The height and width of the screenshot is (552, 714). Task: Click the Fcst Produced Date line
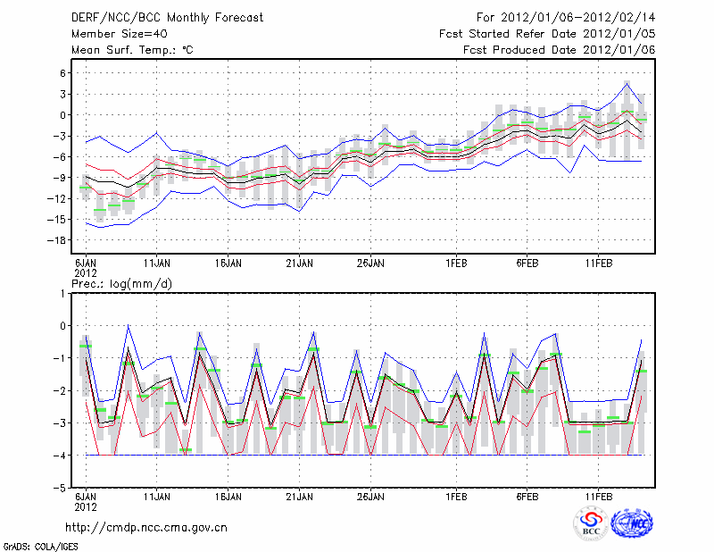pyautogui.click(x=559, y=49)
